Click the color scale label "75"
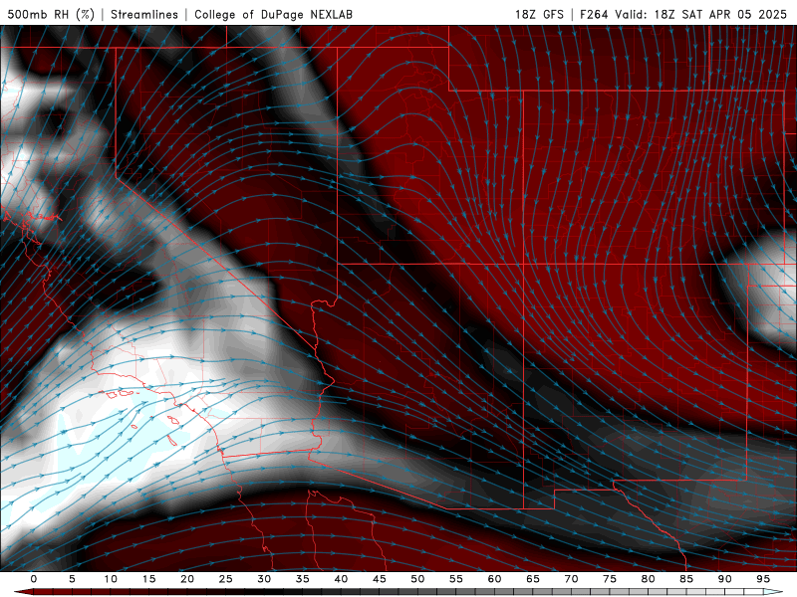This screenshot has height=597, width=797. click(610, 579)
